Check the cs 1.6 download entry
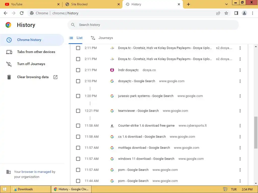 click(78, 137)
